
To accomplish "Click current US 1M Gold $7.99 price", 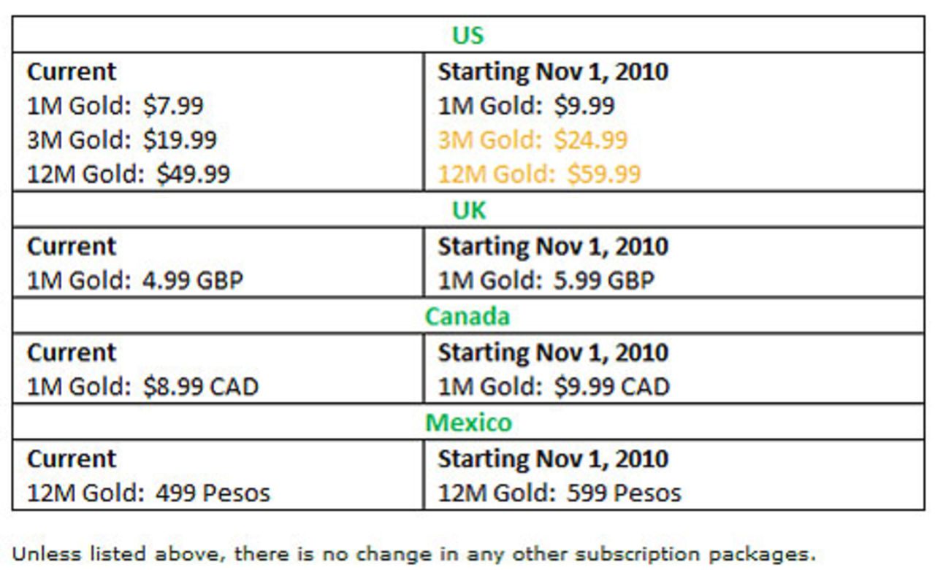I will click(x=115, y=106).
